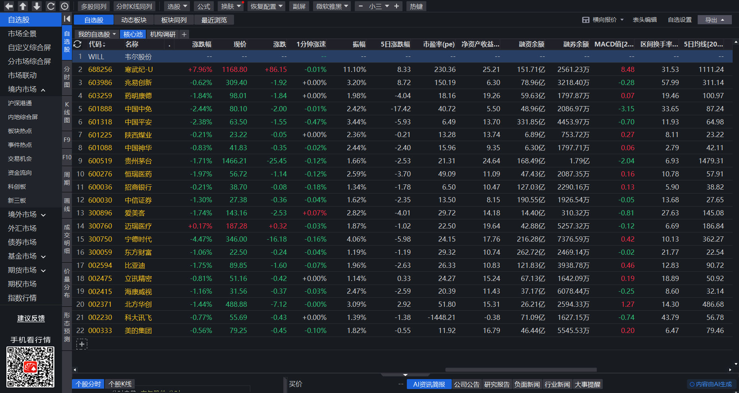Open the 手机看行情 QR code
The height and width of the screenshot is (393, 739).
point(30,367)
